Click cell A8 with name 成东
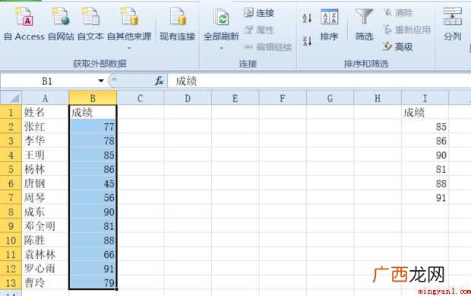The width and height of the screenshot is (471, 296). 45,212
